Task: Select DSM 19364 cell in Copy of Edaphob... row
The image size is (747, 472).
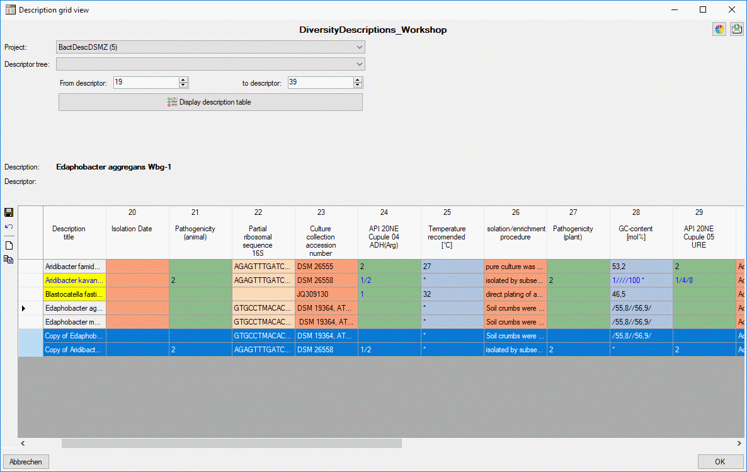Action: (x=326, y=336)
